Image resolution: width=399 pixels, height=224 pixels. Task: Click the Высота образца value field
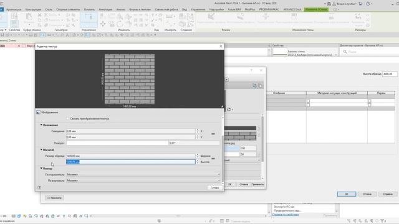(x=389, y=74)
